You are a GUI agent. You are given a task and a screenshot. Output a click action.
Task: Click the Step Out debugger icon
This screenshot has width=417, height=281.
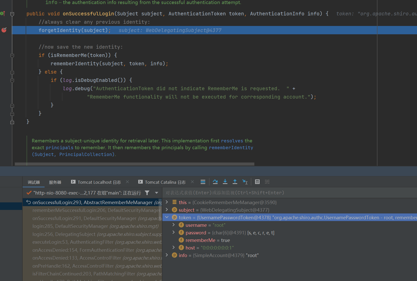pos(235,182)
